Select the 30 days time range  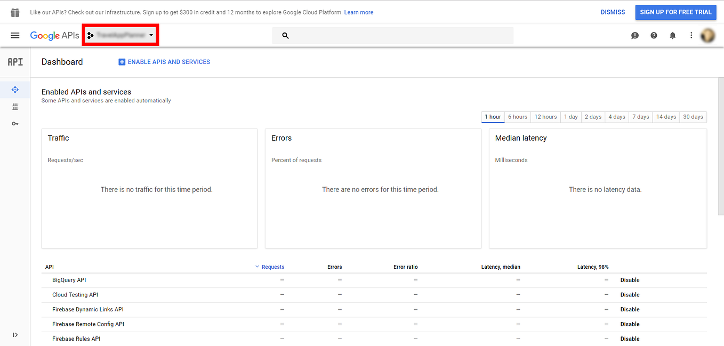point(693,117)
